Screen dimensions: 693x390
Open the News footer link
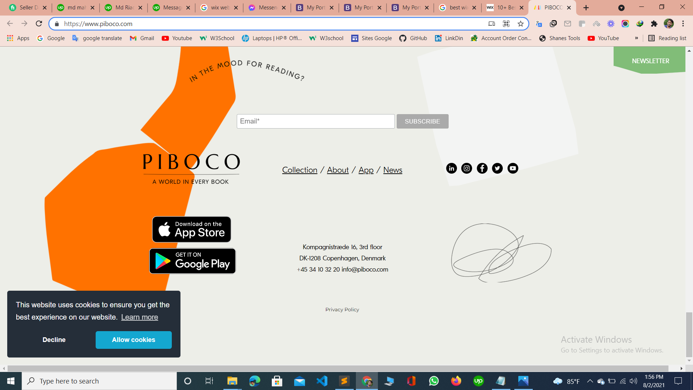pyautogui.click(x=393, y=170)
